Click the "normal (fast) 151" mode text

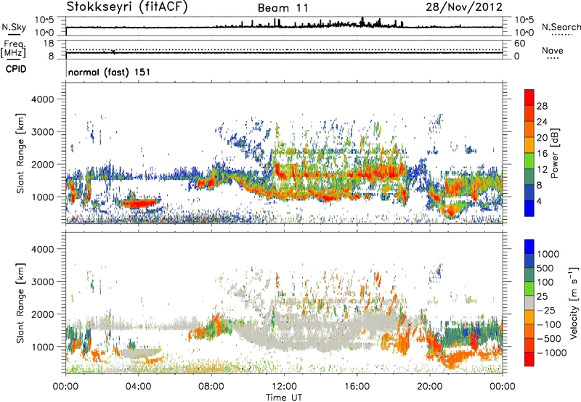110,72
